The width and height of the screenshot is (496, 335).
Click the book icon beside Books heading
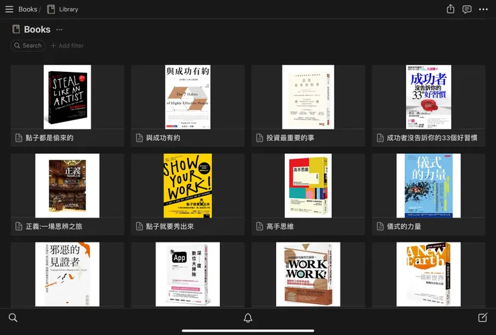16,29
